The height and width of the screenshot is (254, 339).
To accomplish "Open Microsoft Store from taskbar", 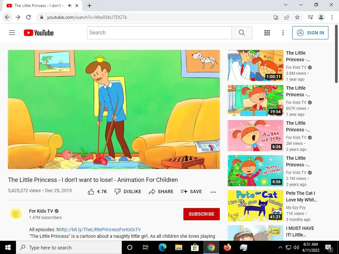I will click(x=195, y=247).
